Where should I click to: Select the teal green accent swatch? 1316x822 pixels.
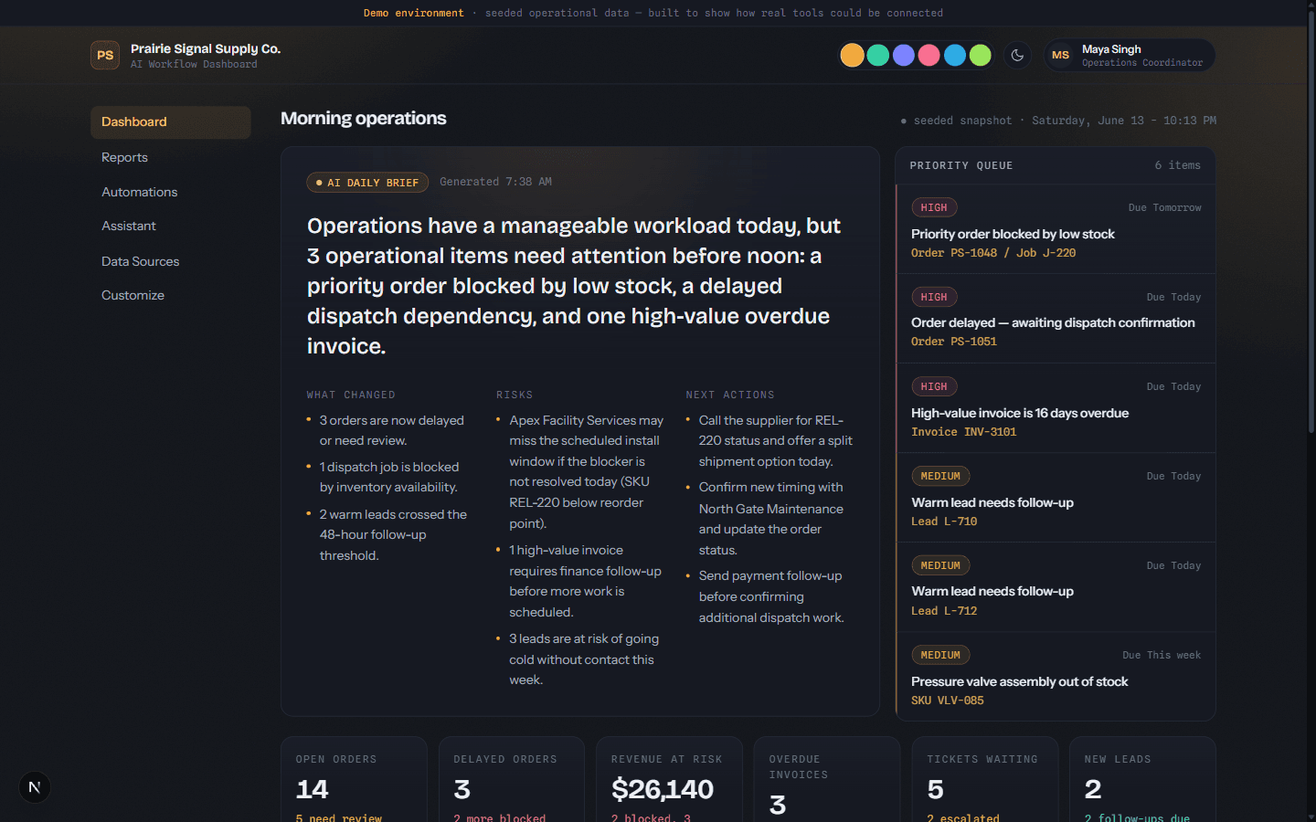coord(877,55)
